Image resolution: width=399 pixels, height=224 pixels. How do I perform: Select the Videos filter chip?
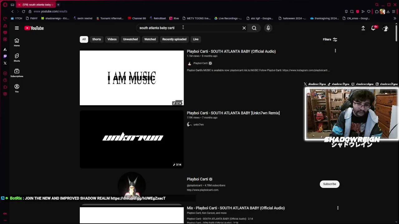point(112,39)
